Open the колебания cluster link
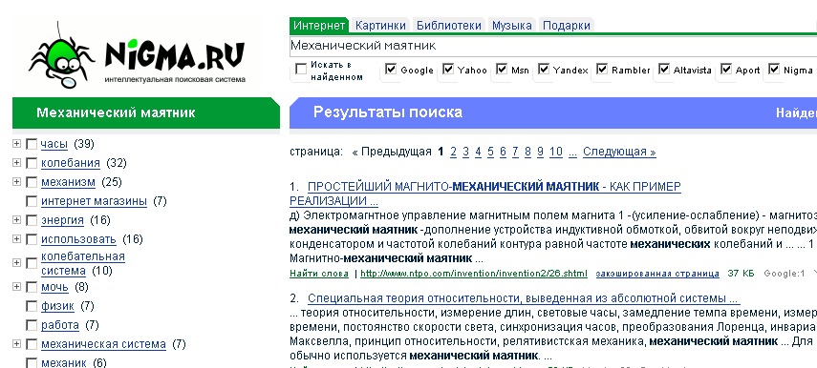The image size is (817, 368). coord(71,163)
